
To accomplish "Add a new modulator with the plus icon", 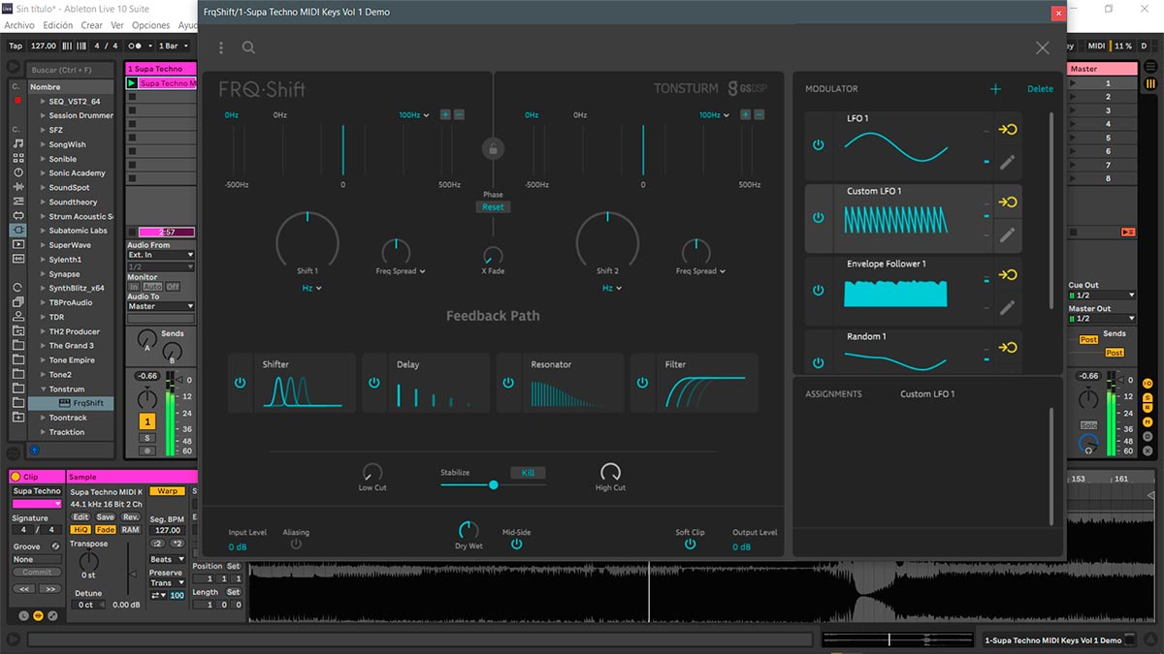I will (x=995, y=89).
